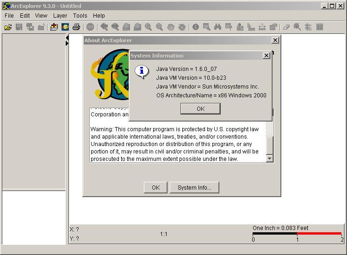347x255 pixels.
Task: Collapse legend panel with the left splitter arrow
Action: (67, 38)
